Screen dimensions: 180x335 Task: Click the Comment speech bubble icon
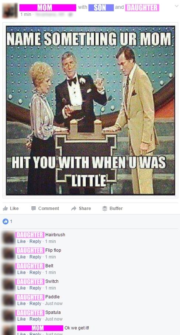pos(34,209)
